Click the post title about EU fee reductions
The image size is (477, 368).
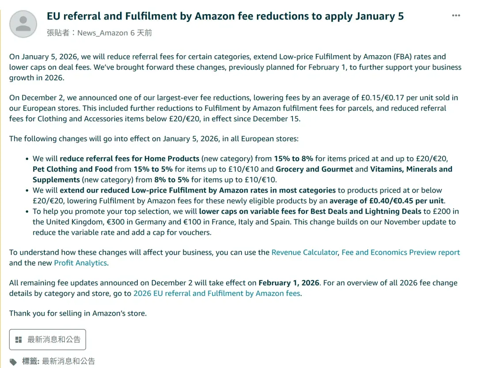click(225, 16)
